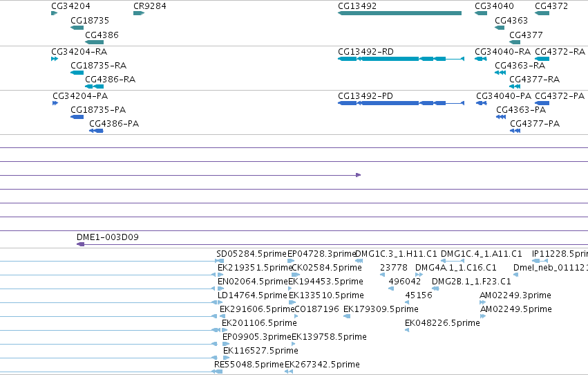
Task: Click the EK048226.5prime feature arrow
Action: [407, 330]
